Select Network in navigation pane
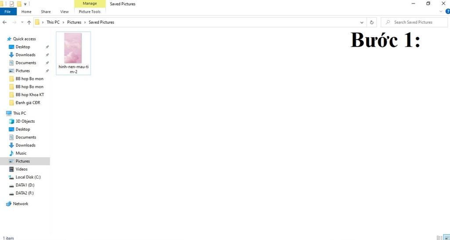This screenshot has height=240, width=450. [21, 204]
